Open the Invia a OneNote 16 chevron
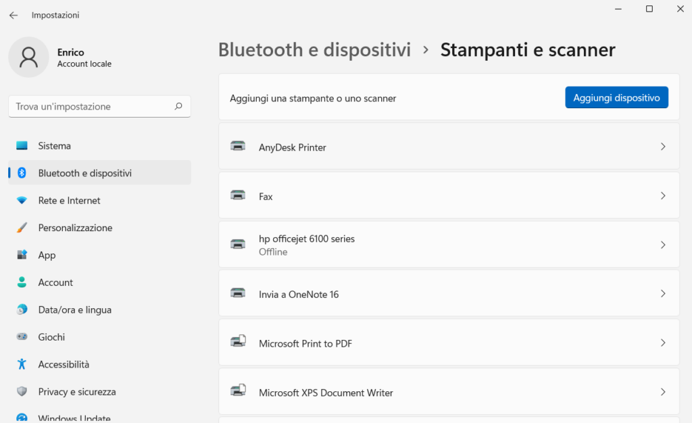Screen dimensions: 692x423 663,294
